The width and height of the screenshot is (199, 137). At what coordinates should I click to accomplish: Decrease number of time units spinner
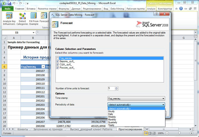117,89
